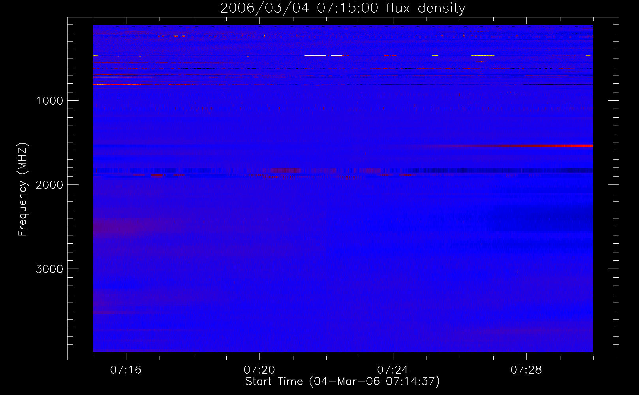Click the 'Frequency (MHZ)' axis label
The height and width of the screenshot is (395, 639).
(x=23, y=189)
